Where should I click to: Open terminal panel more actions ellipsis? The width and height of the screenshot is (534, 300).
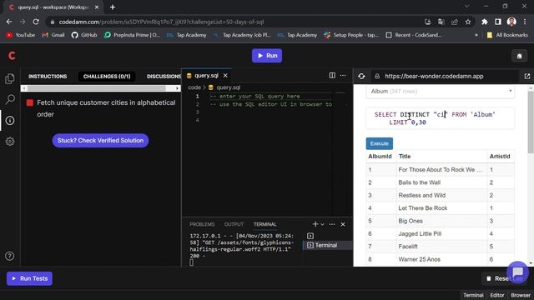[332, 224]
